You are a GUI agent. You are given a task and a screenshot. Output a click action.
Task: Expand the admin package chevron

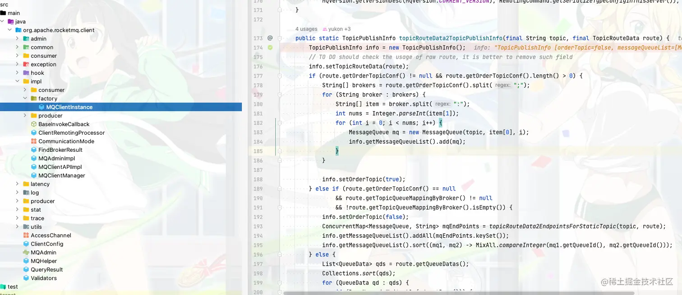(18, 39)
